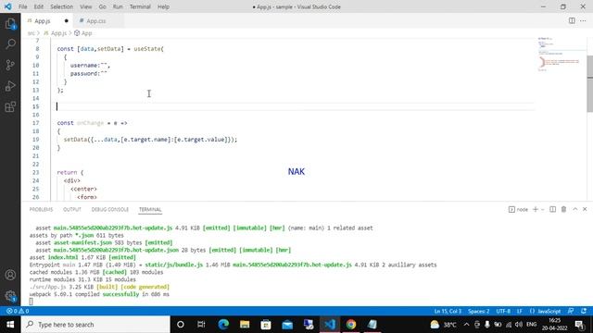Image resolution: width=593 pixels, height=333 pixels.
Task: Select the node terminal instance
Action: click(518, 209)
